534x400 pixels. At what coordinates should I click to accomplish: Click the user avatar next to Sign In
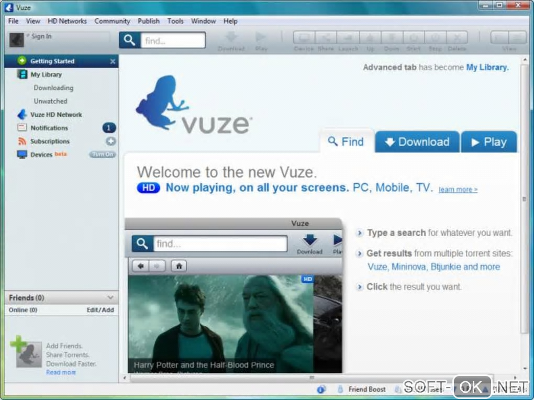(x=16, y=40)
